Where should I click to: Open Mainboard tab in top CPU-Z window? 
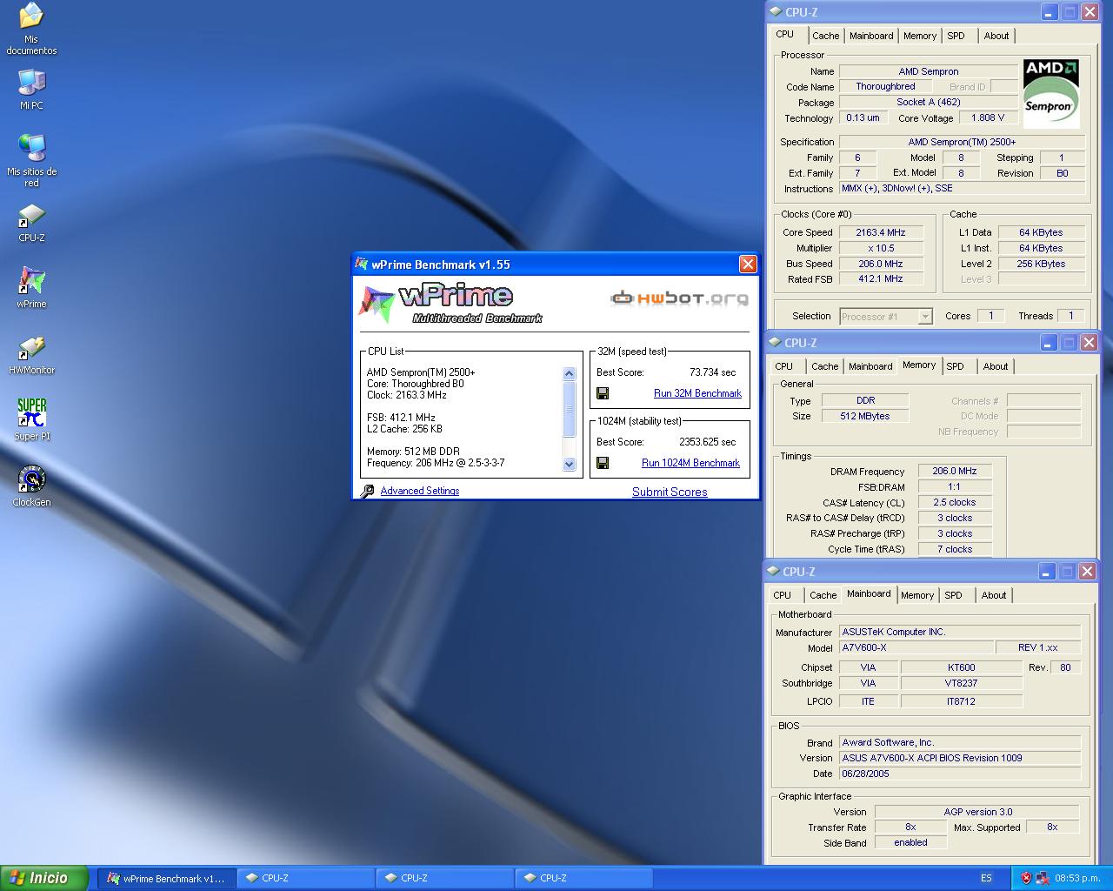click(871, 36)
